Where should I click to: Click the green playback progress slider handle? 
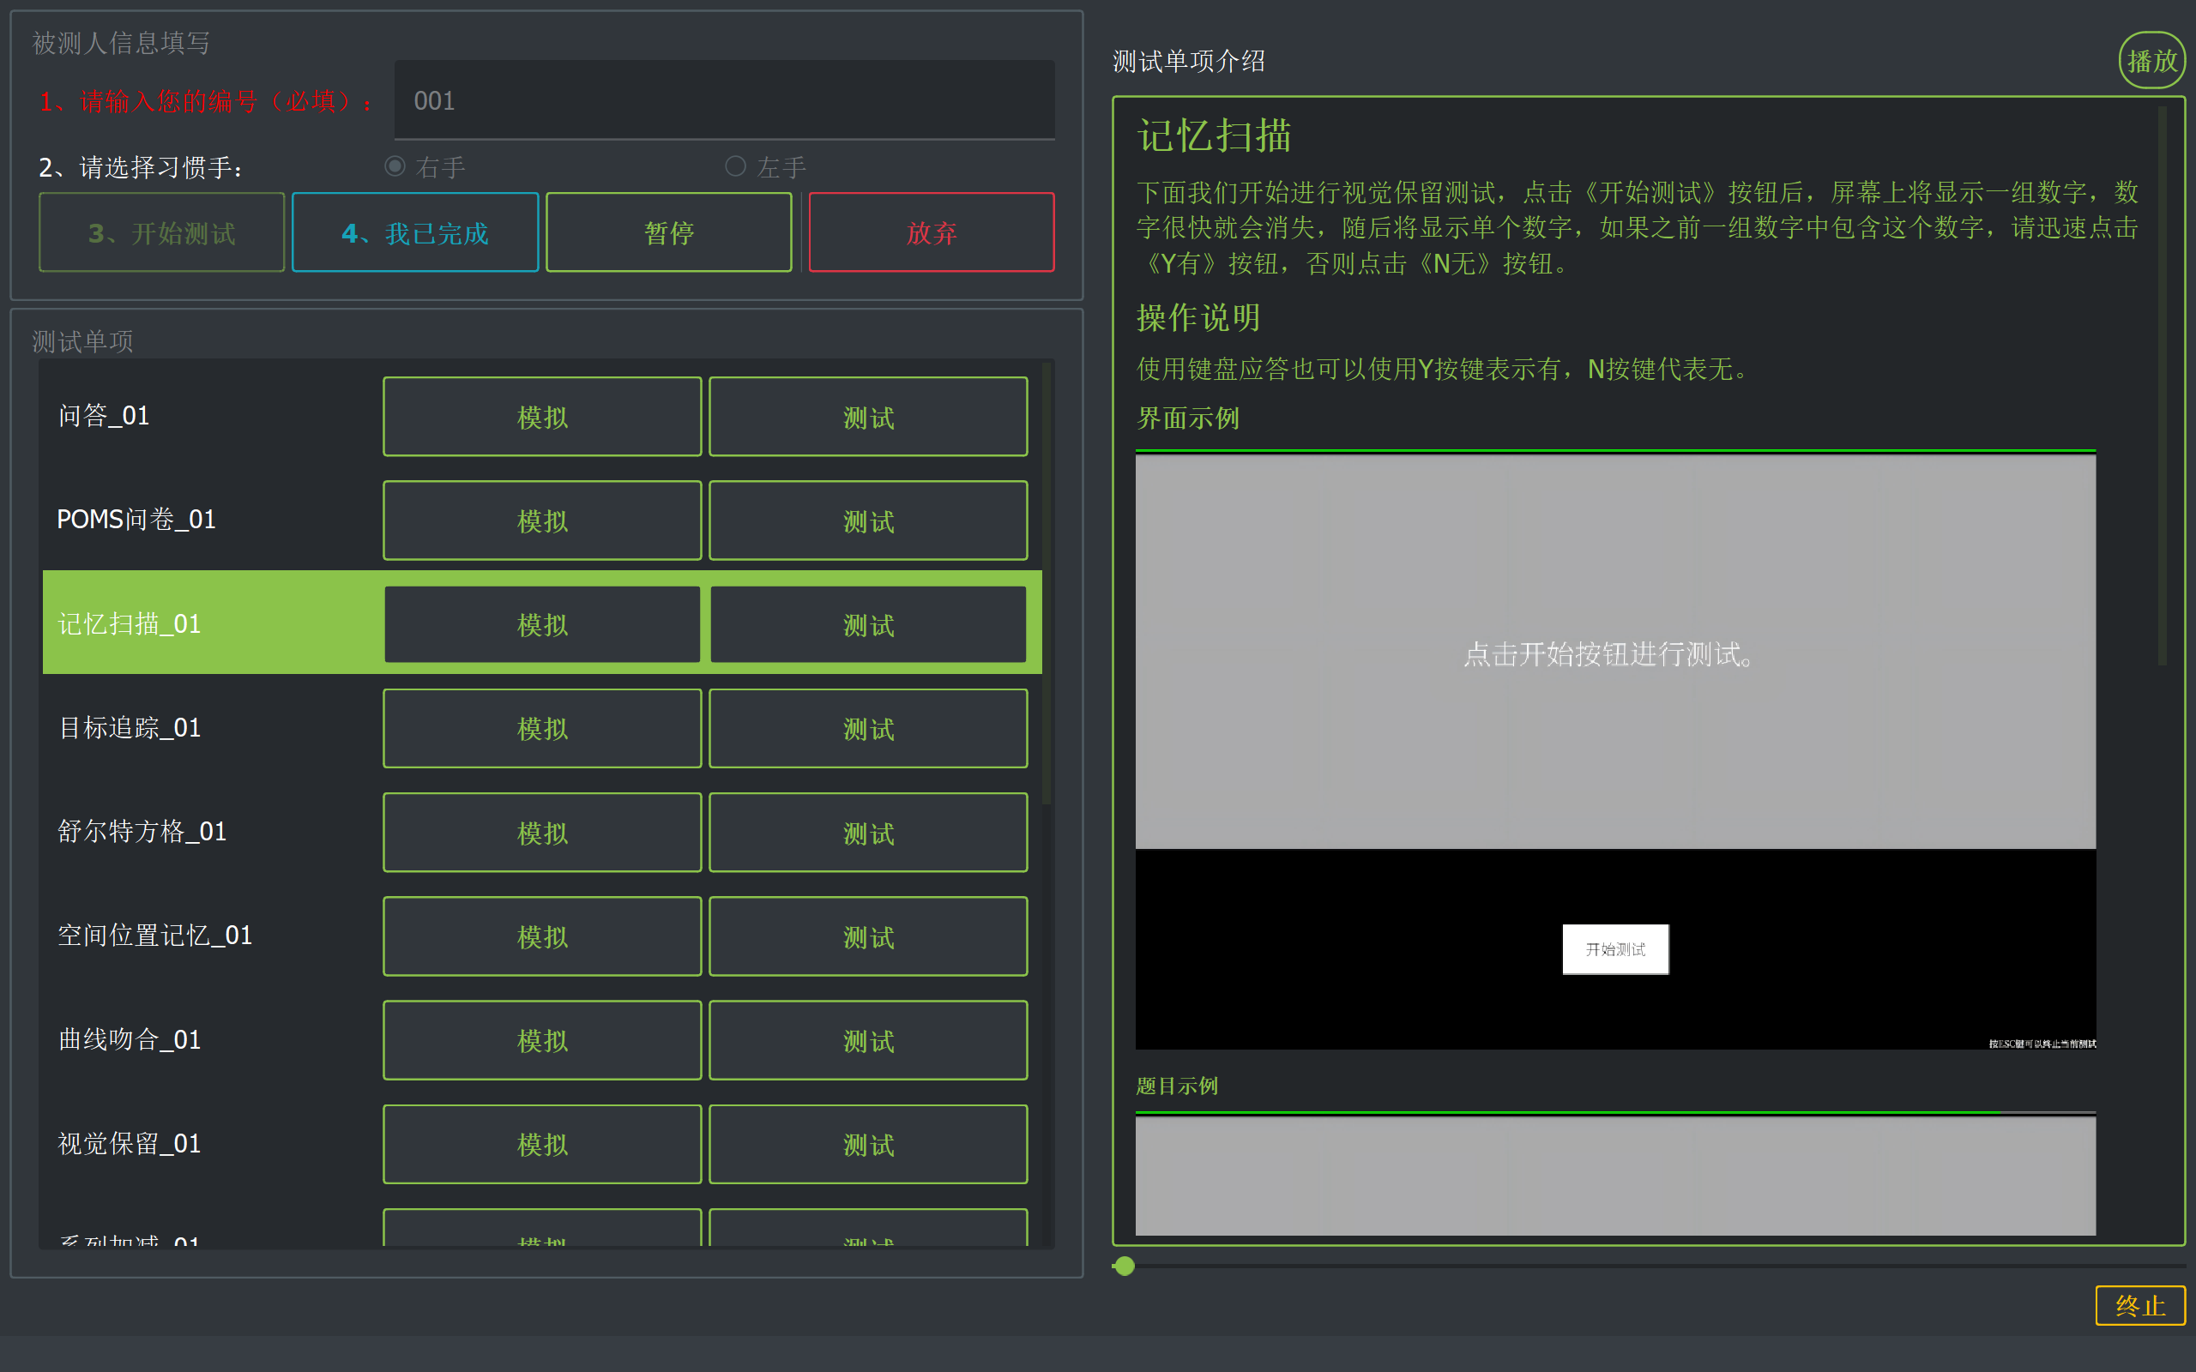pyautogui.click(x=1125, y=1266)
